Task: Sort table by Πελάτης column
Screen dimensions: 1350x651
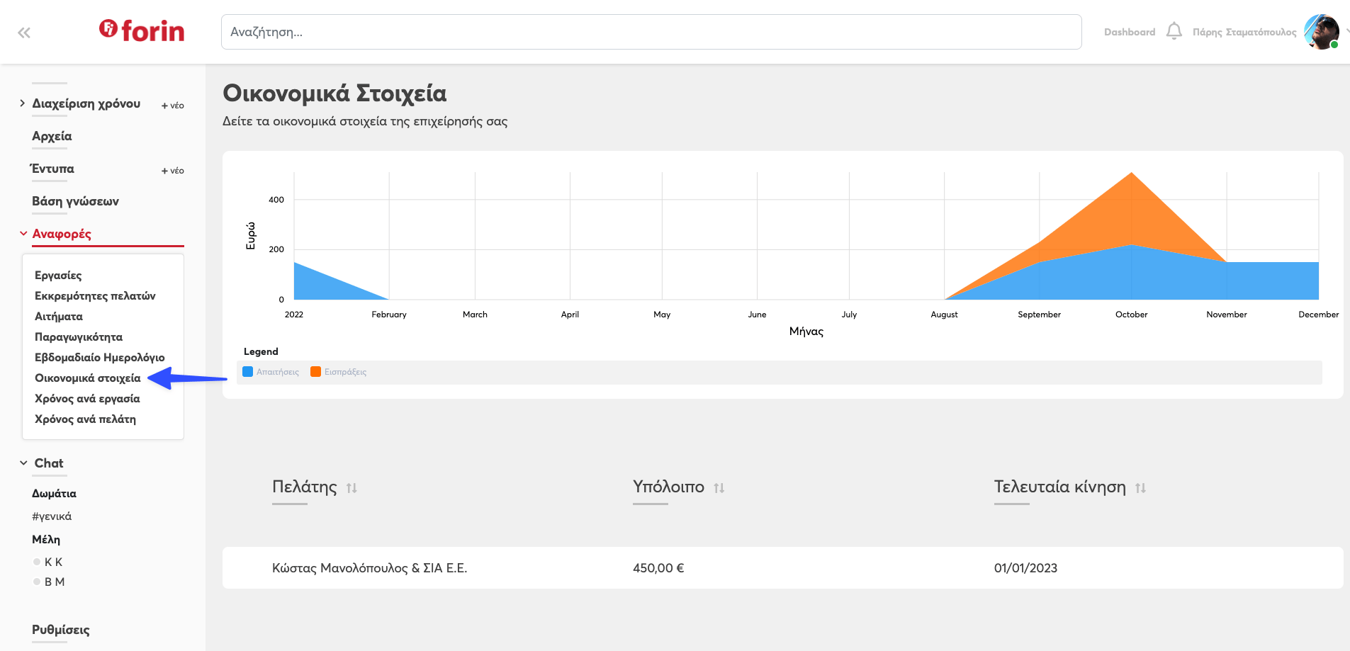Action: click(351, 488)
